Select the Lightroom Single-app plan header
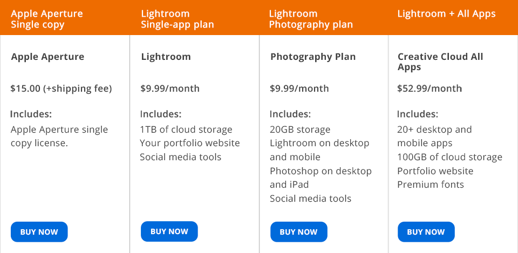The height and width of the screenshot is (253, 518). pyautogui.click(x=177, y=19)
